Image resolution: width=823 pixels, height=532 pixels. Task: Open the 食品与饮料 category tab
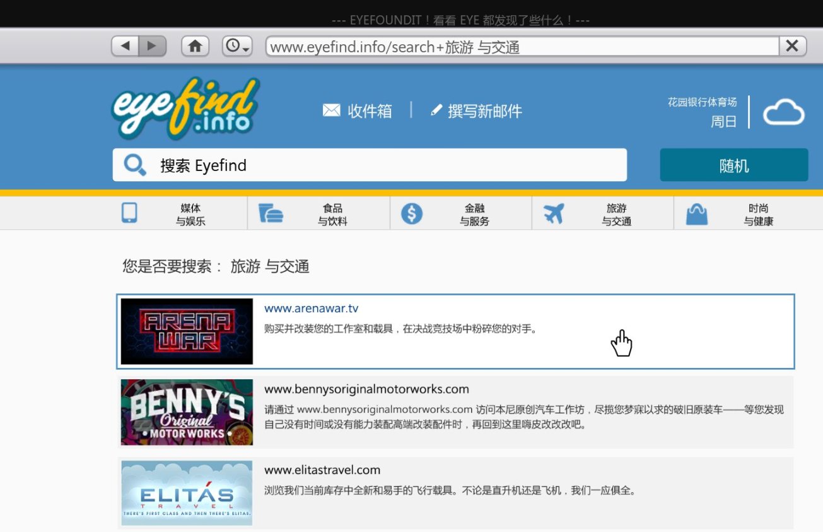tap(319, 213)
